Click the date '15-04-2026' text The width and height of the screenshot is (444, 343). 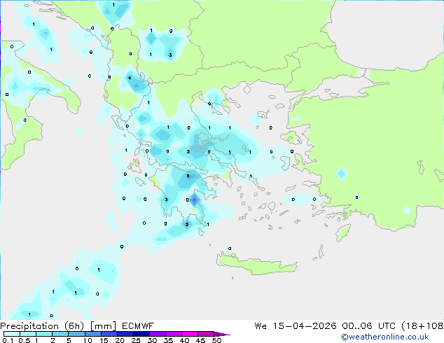(305, 326)
